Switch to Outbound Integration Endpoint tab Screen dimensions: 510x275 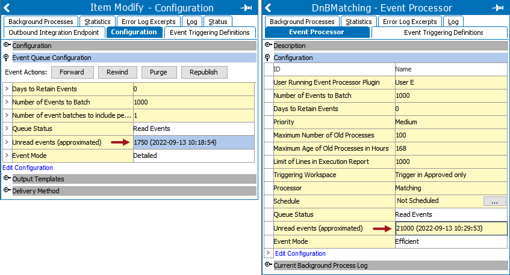click(54, 32)
